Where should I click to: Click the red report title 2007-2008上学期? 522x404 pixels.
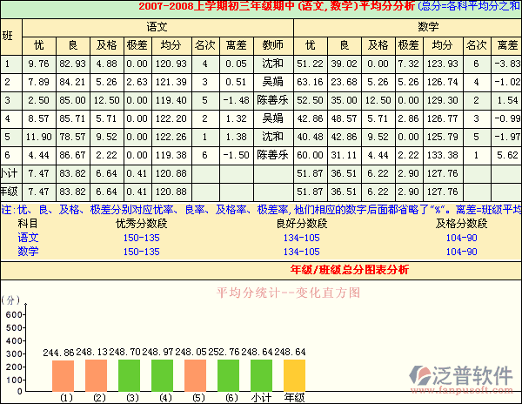pos(277,6)
